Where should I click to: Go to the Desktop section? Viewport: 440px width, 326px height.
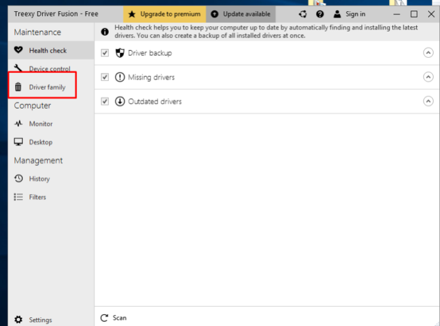pos(51,142)
